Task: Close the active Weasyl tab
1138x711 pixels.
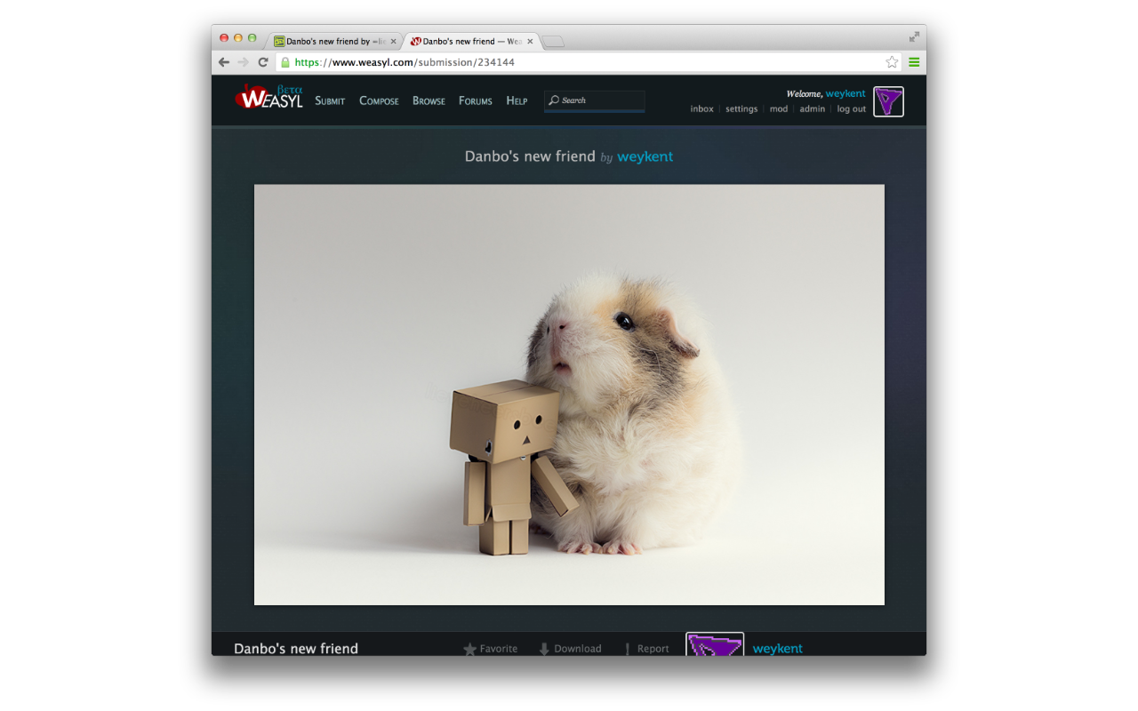Action: pyautogui.click(x=531, y=41)
